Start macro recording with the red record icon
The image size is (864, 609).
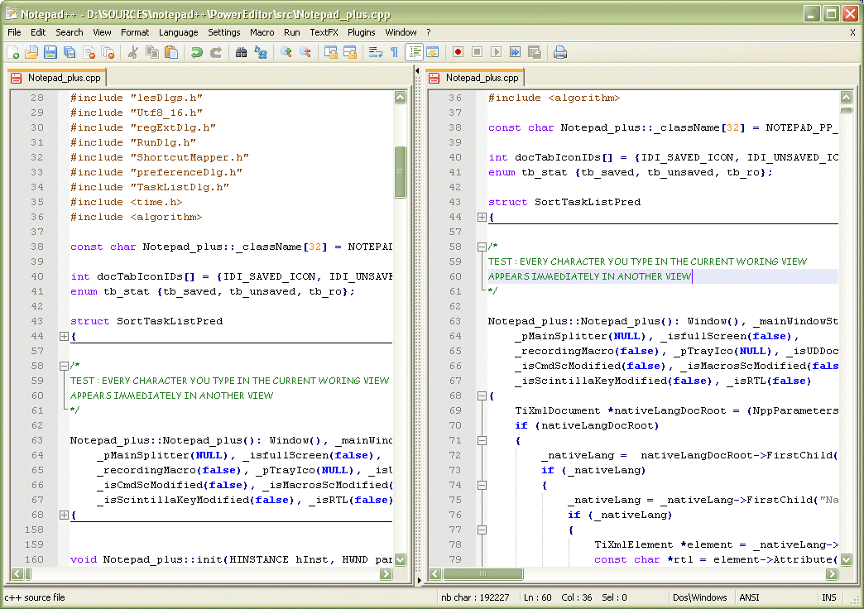coord(458,51)
